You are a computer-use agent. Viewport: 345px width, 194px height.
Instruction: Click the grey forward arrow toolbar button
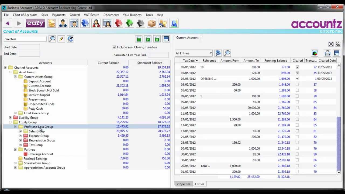pos(19,23)
